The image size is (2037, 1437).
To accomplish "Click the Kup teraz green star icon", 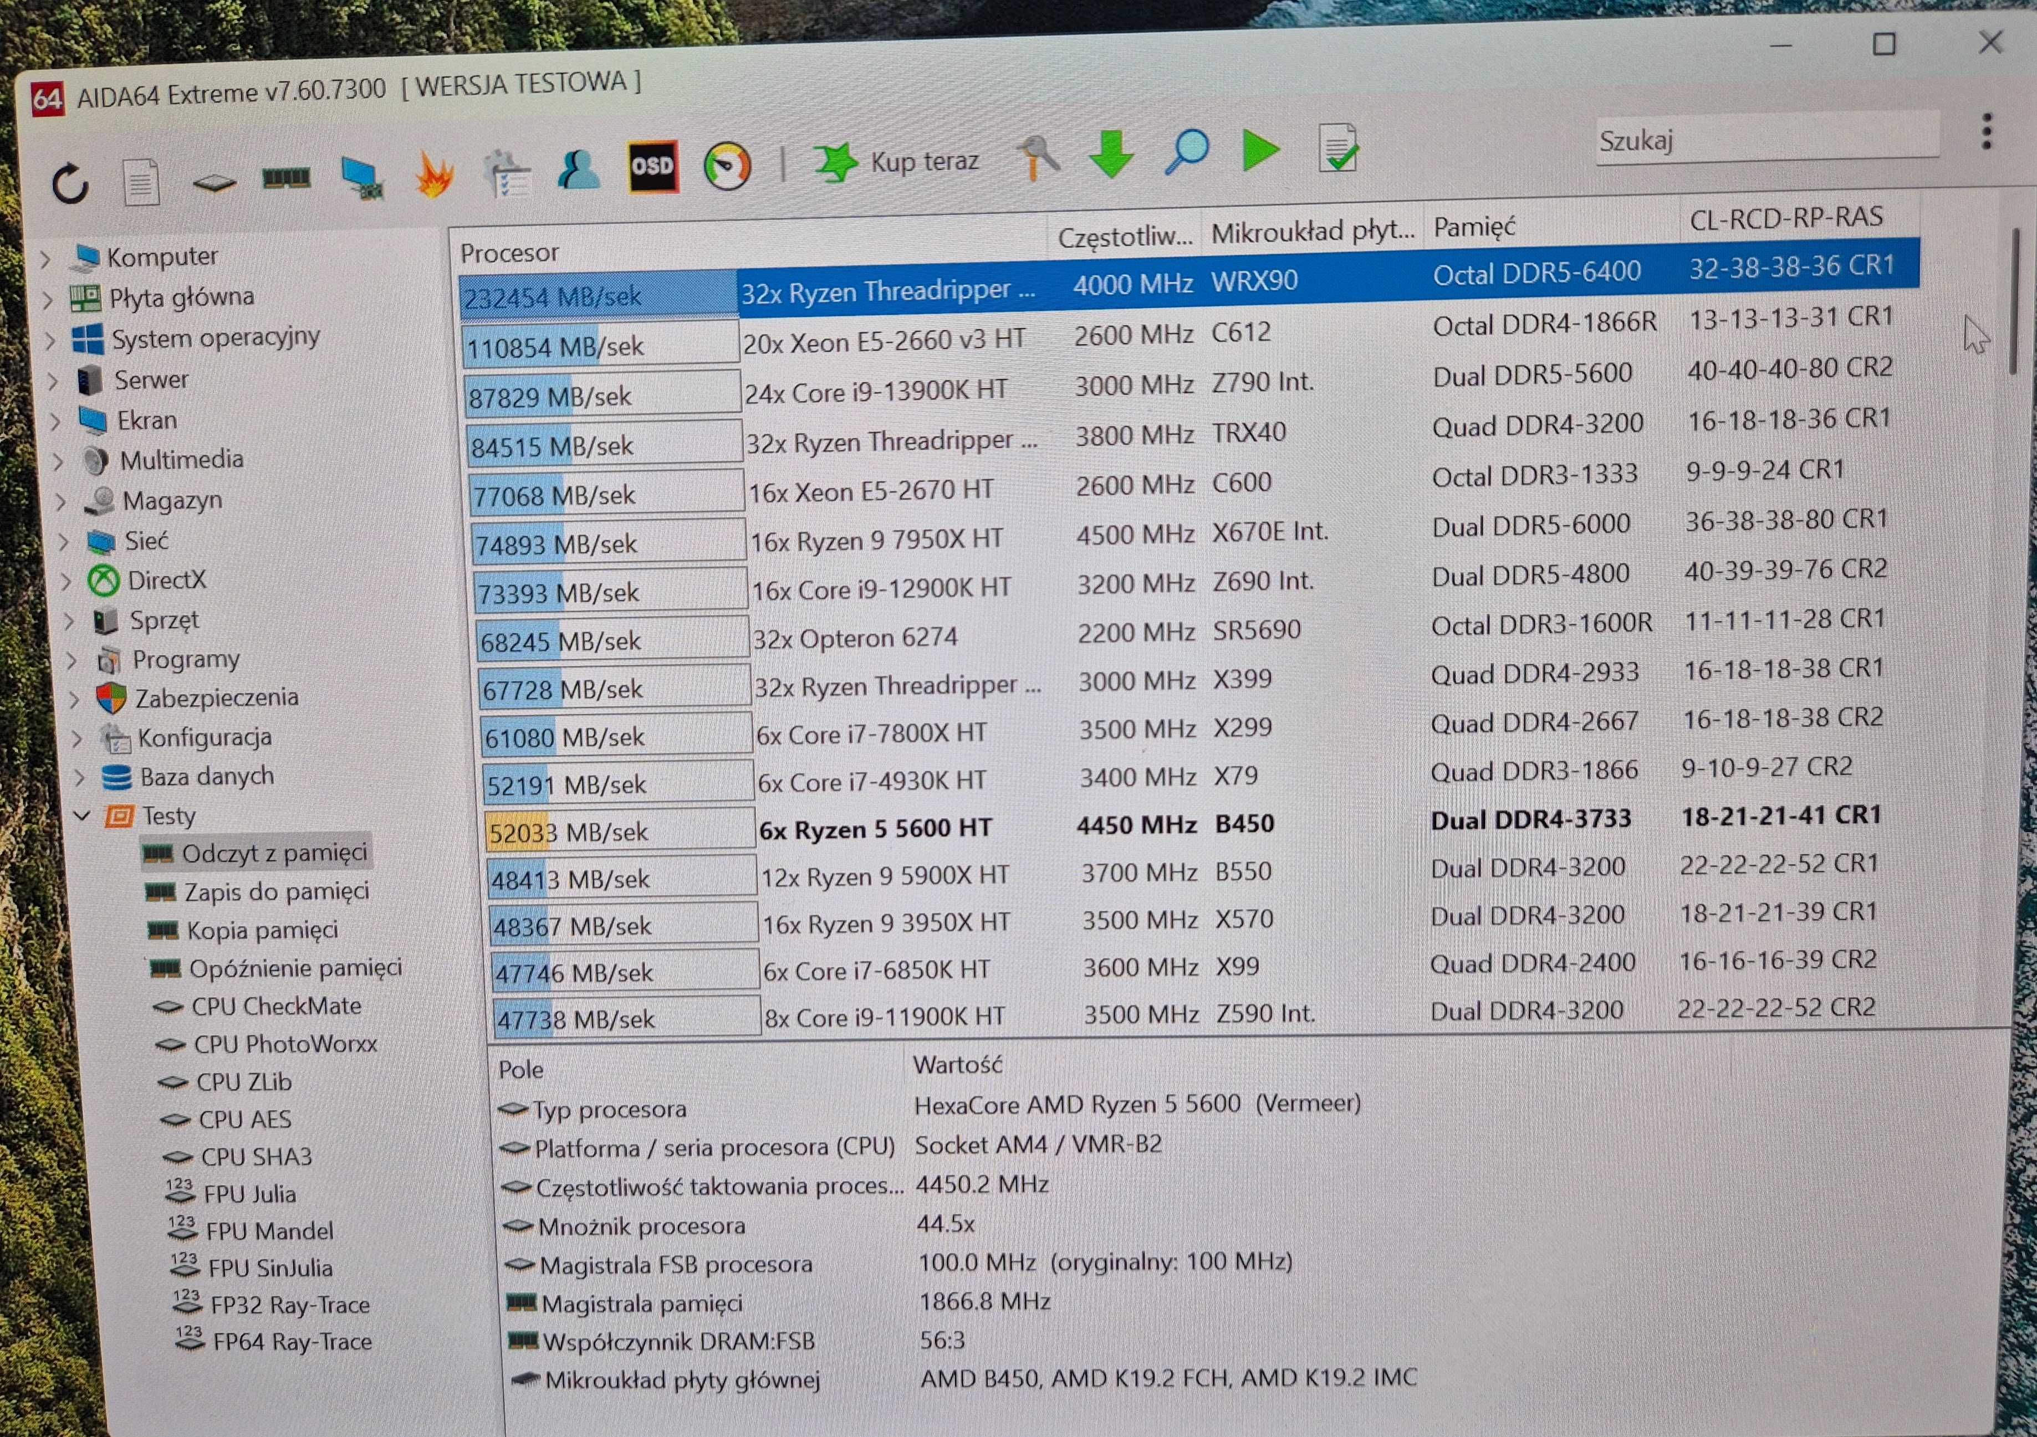I will pyautogui.click(x=836, y=162).
